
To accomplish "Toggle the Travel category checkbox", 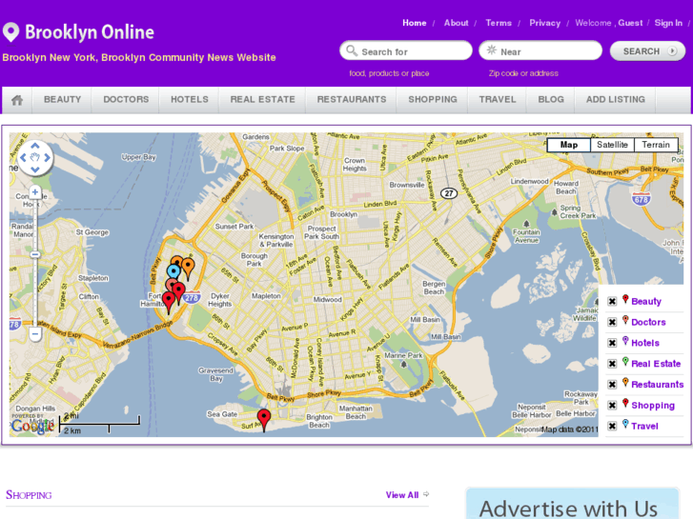I will [x=612, y=426].
